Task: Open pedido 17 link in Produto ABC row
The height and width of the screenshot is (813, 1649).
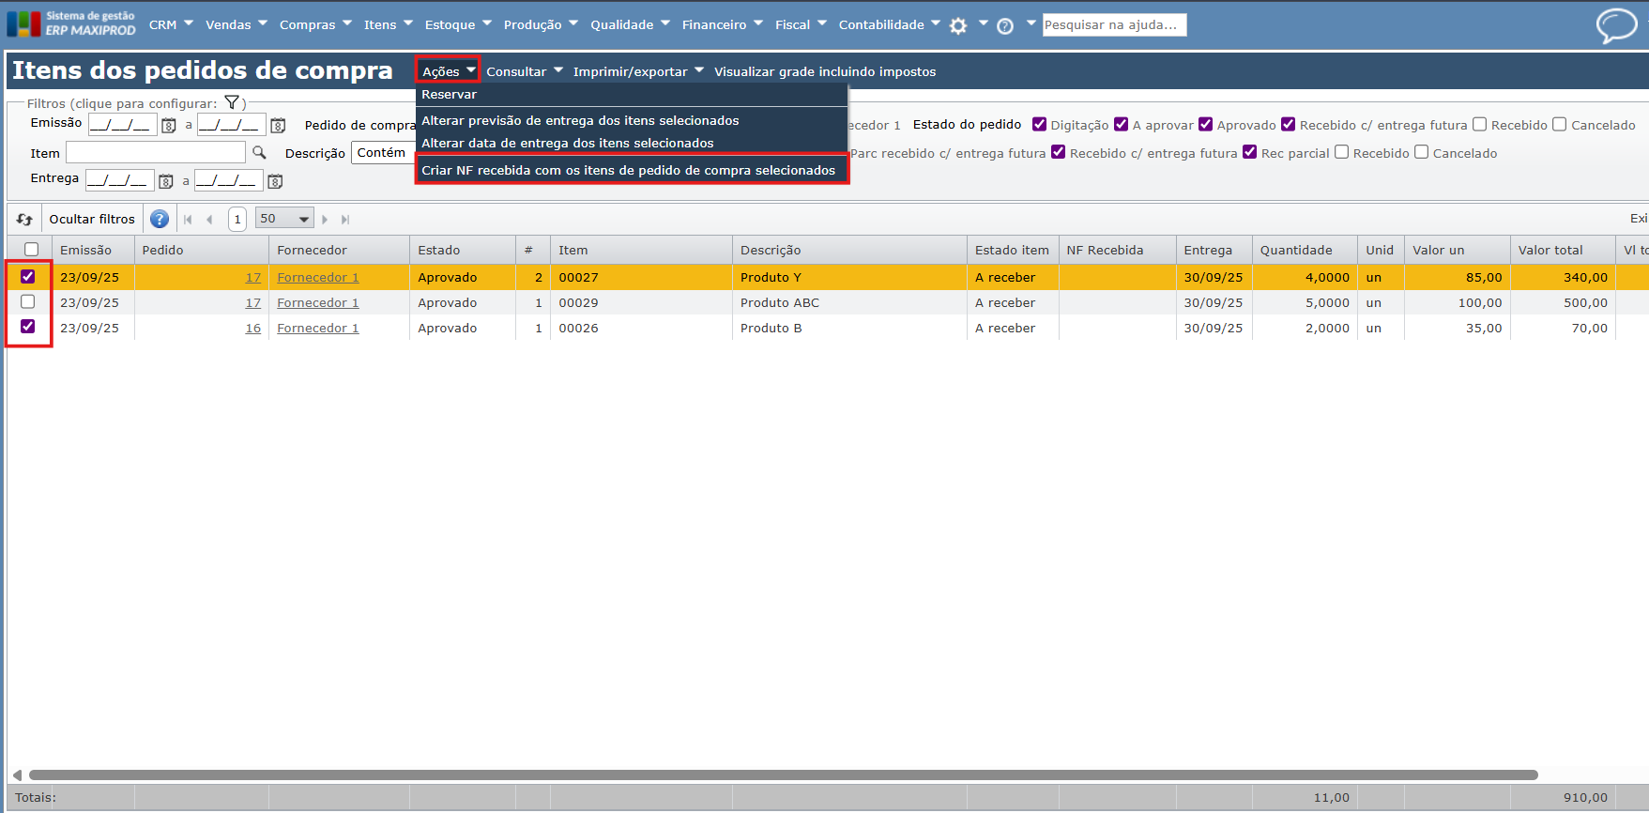Action: tap(253, 302)
